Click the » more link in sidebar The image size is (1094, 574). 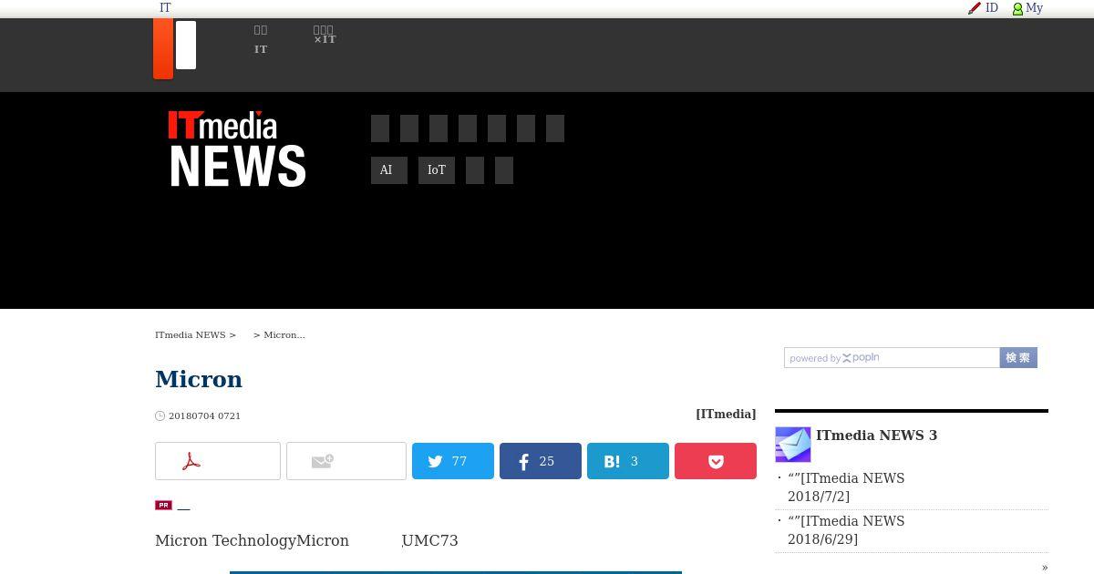1045,567
